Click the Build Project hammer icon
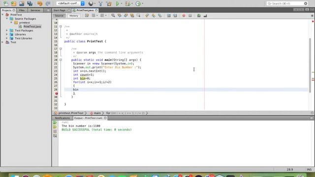315x177 pixels. (100, 3)
